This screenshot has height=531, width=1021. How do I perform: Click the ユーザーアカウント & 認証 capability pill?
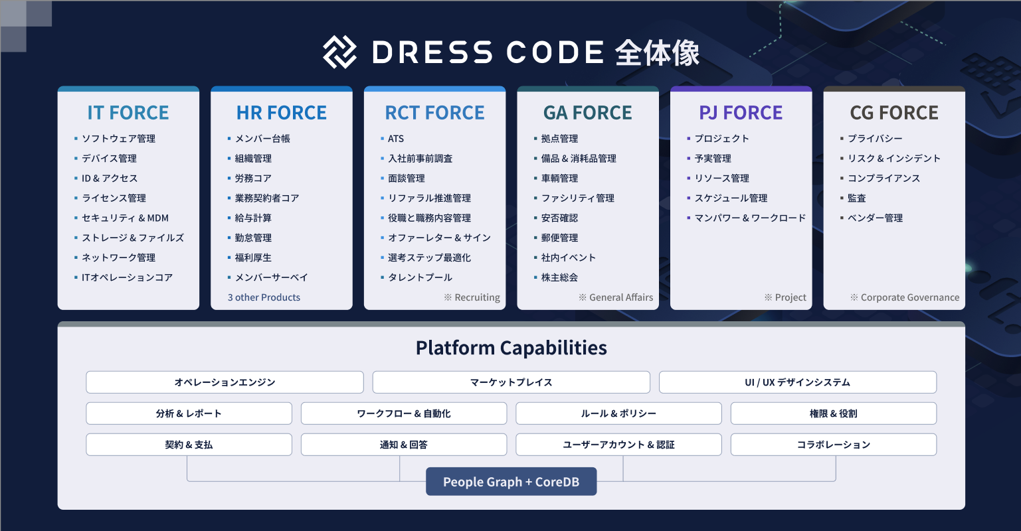(618, 444)
